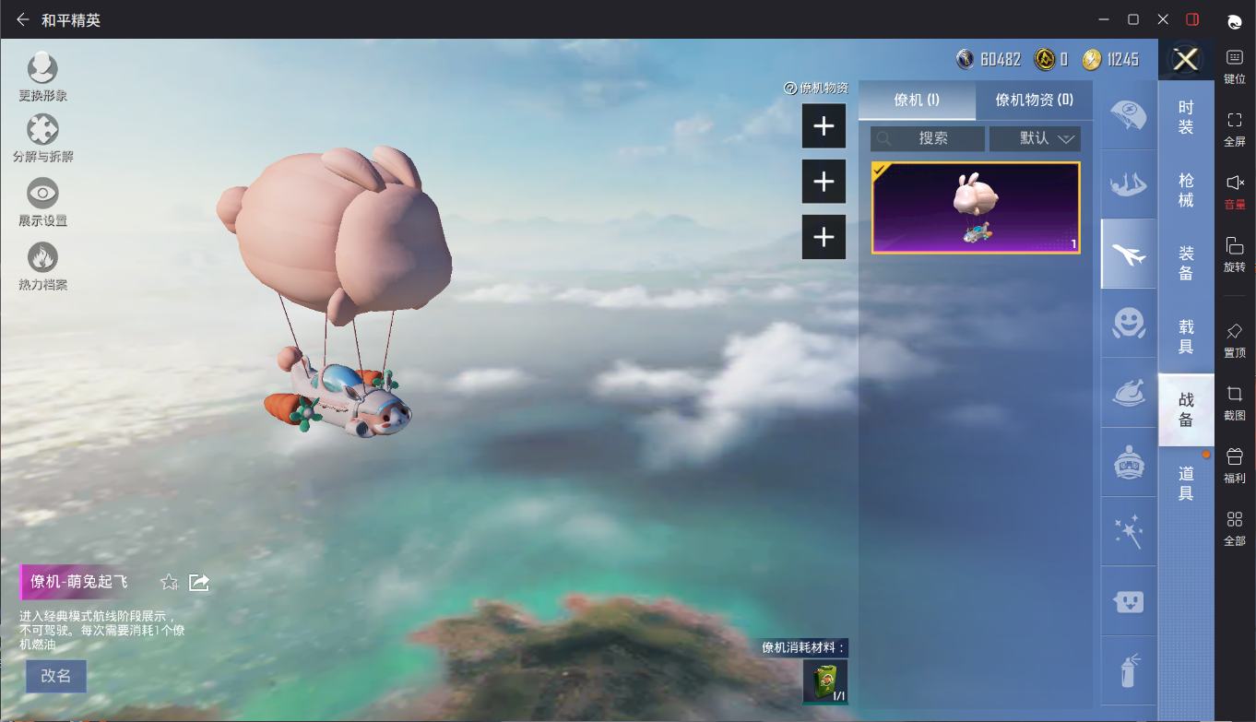This screenshot has width=1256, height=722.
Task: Click the gold coin currency icon
Action: pos(1045,60)
